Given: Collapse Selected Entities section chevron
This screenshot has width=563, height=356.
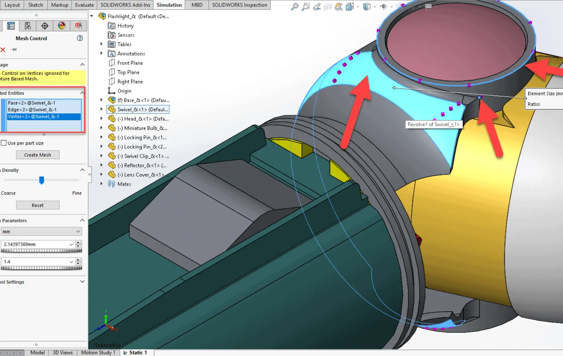Looking at the screenshot, I should 82,93.
